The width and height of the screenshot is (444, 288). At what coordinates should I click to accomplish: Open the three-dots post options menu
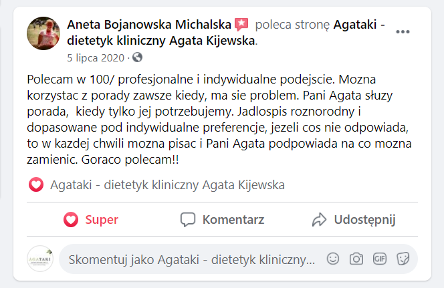coord(403,31)
